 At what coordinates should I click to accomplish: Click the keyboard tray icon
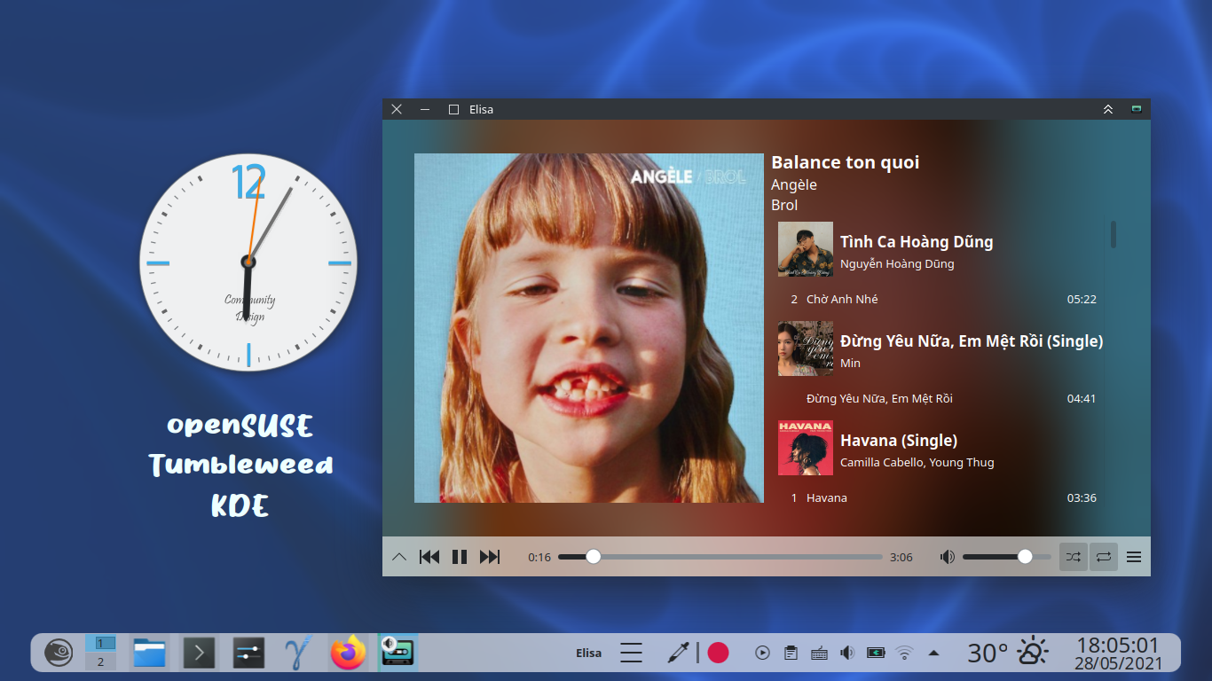point(819,654)
